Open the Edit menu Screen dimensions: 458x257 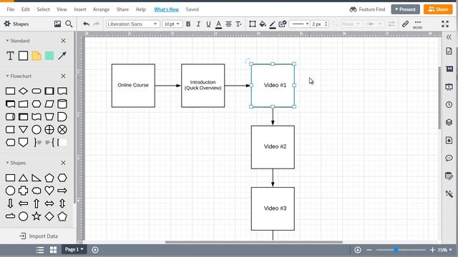26,9
